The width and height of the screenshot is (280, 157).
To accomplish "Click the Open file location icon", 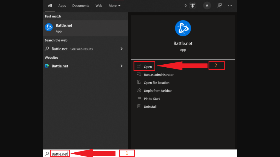I will pos(139,82).
